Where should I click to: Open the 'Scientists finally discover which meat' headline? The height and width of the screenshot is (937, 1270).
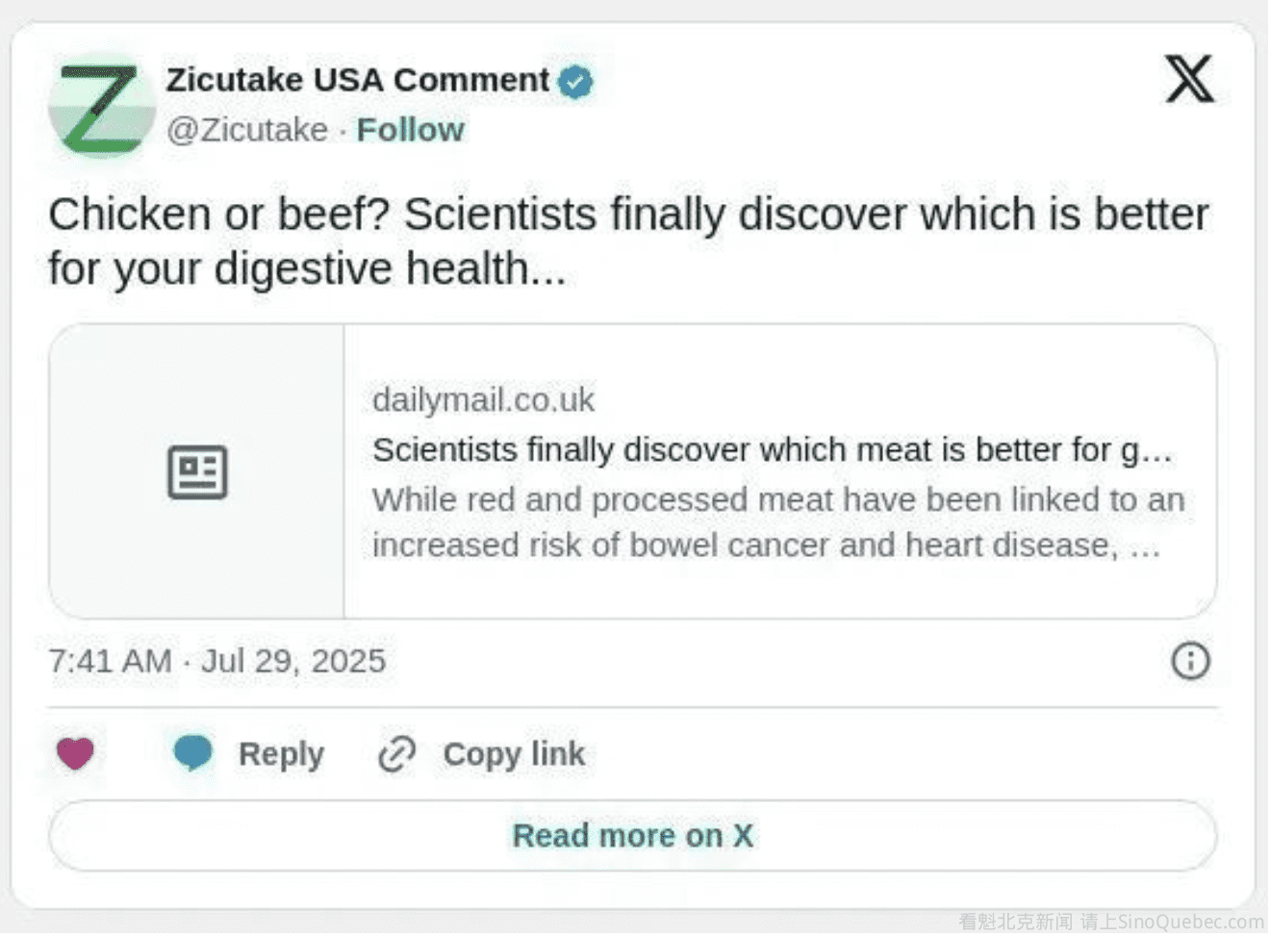point(772,450)
